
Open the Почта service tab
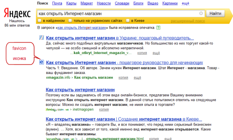point(57,3)
